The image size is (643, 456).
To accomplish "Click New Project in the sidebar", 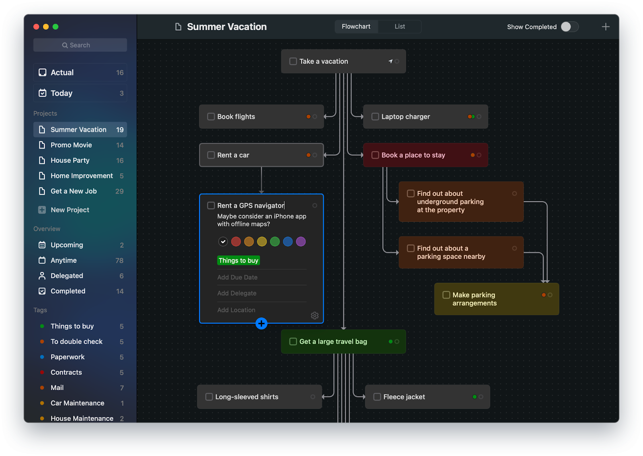I will point(70,210).
